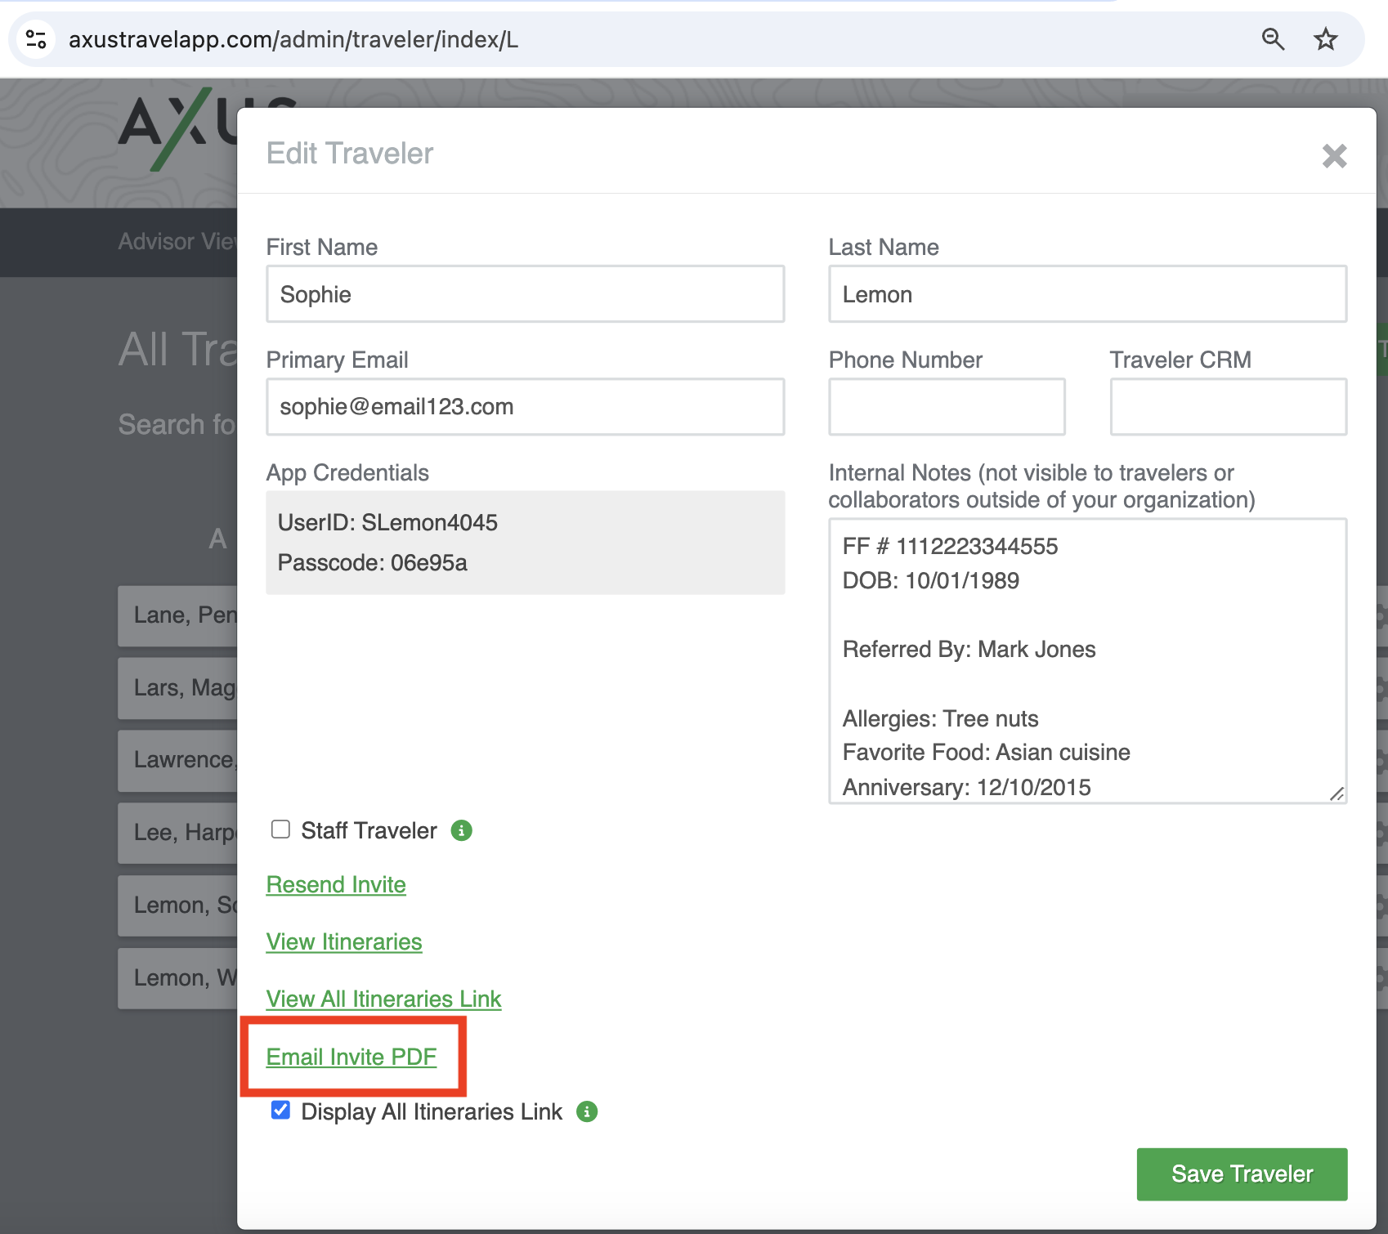Open View All Itineraries Link
1388x1234 pixels.
click(383, 999)
